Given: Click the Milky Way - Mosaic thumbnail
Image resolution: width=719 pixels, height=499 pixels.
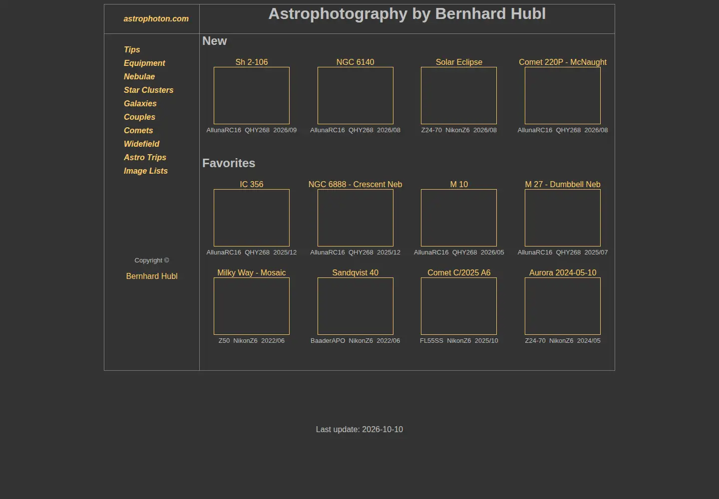Looking at the screenshot, I should click(252, 306).
